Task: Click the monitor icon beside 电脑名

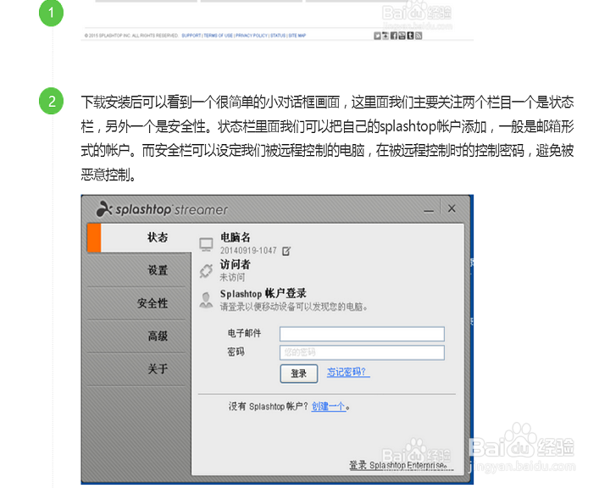Action: click(x=206, y=244)
